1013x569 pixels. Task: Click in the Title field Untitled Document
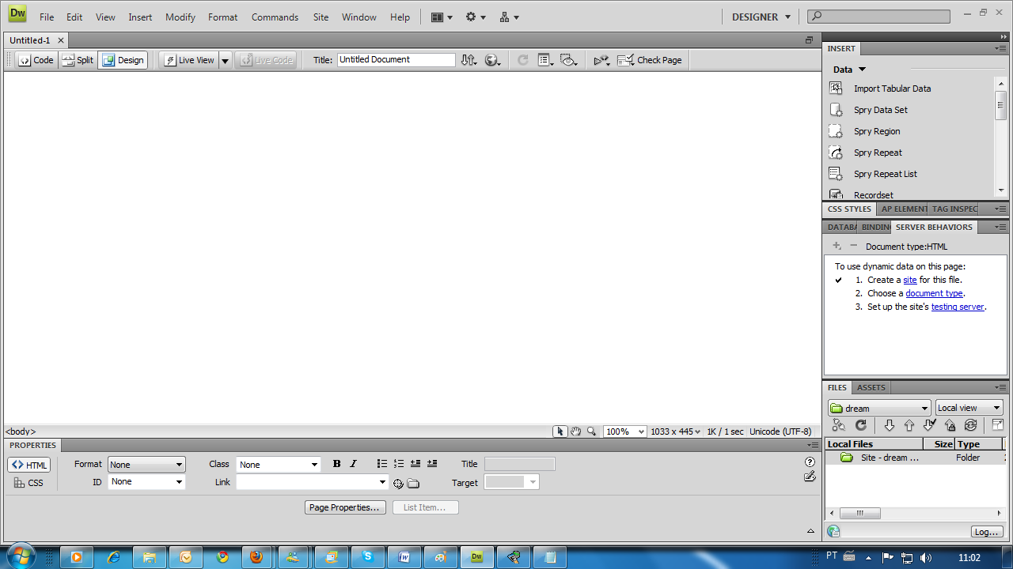click(396, 60)
